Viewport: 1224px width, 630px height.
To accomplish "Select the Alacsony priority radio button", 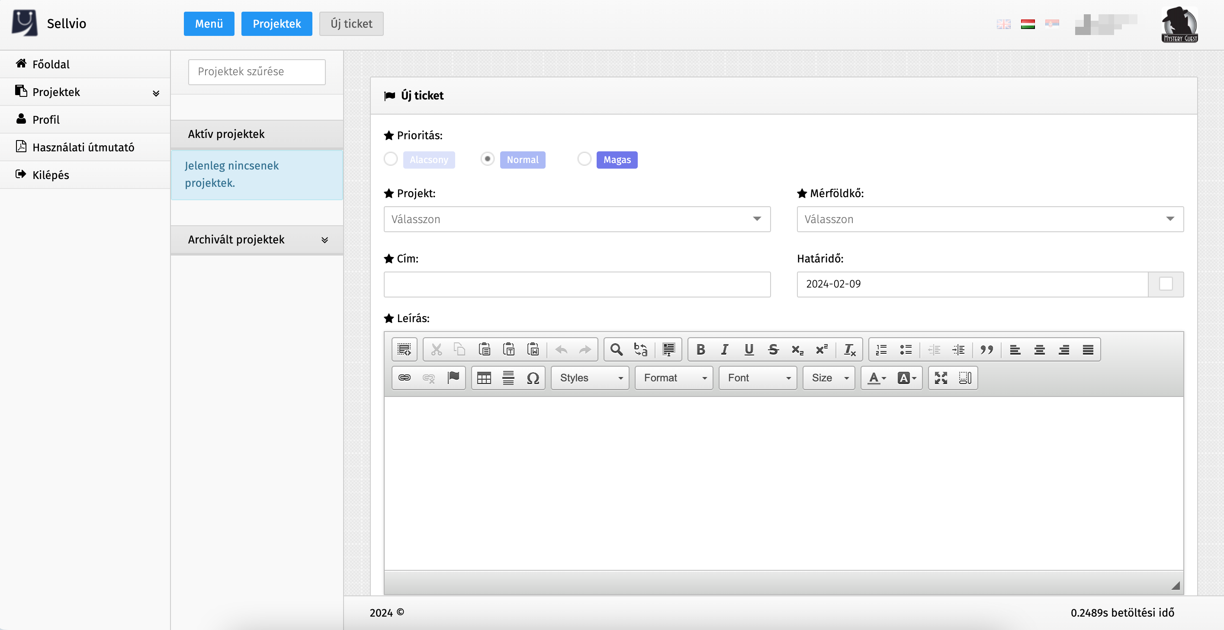I will coord(391,159).
